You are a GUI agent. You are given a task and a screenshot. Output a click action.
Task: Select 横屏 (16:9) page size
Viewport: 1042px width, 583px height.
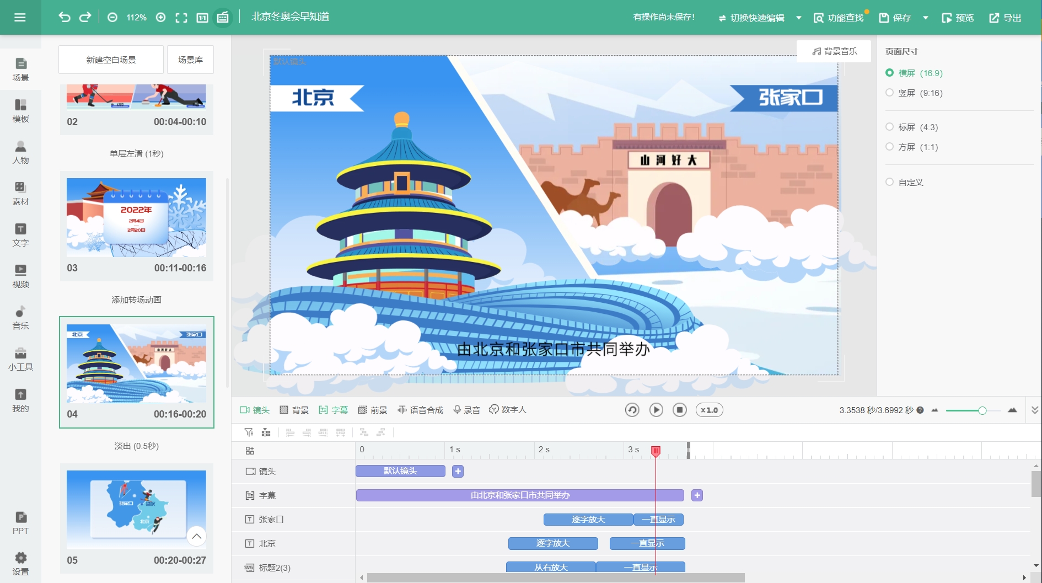(x=914, y=73)
